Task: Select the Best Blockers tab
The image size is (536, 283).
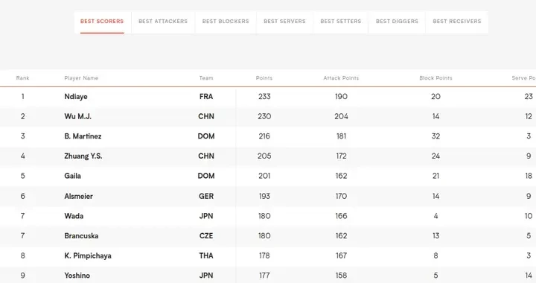Action: pyautogui.click(x=226, y=21)
